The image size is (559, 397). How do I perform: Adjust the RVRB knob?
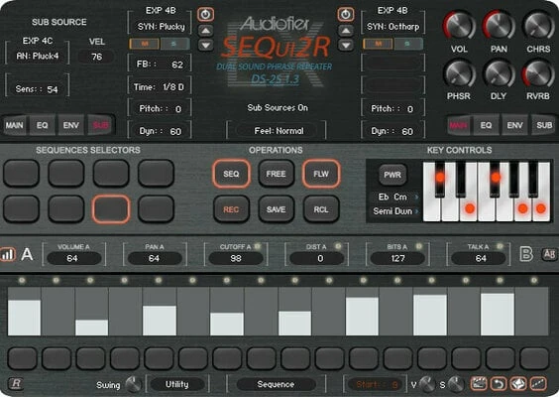coord(538,73)
